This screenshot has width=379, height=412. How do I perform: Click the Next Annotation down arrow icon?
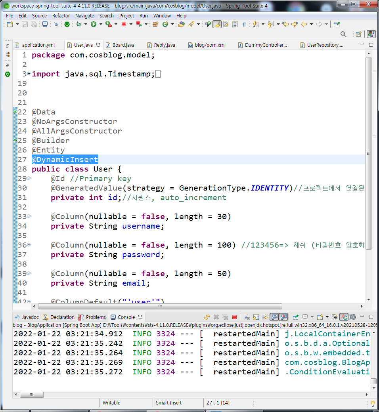coord(255,25)
